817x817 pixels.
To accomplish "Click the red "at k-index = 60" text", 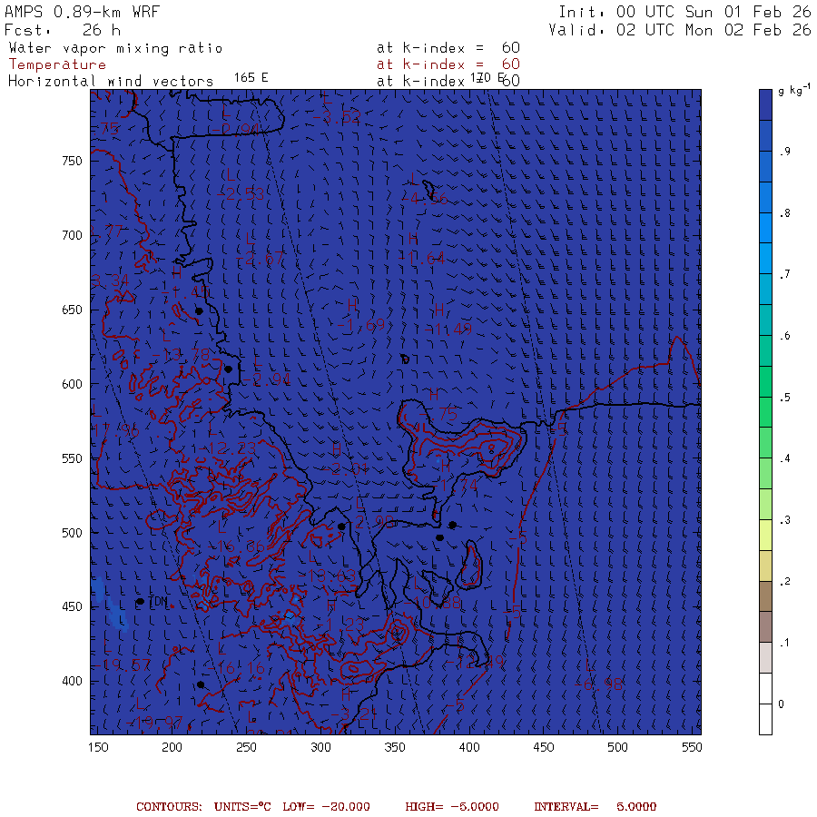I will (x=448, y=64).
